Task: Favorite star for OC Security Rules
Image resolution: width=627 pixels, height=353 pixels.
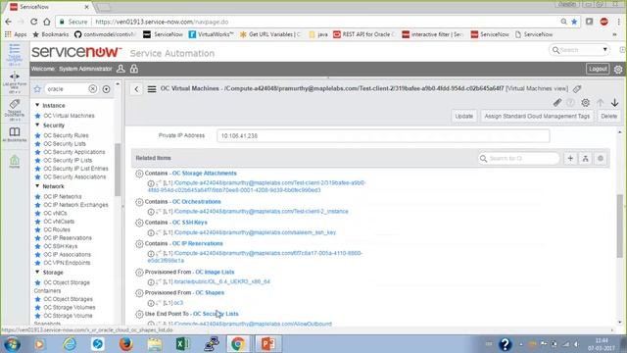Action: click(x=38, y=135)
